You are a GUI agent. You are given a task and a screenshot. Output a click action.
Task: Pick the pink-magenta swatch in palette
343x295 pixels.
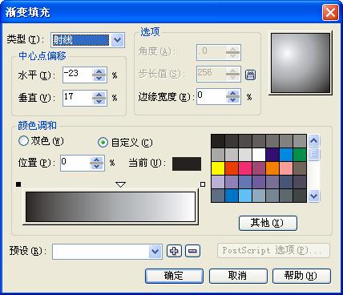(x=245, y=168)
